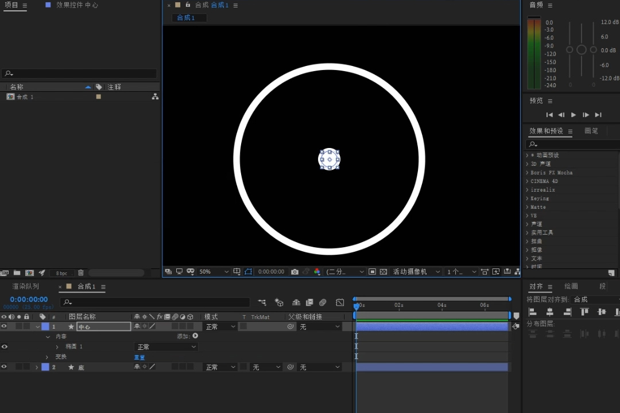
Task: Click the composition flowchart icon in the timeline
Action: click(x=262, y=302)
